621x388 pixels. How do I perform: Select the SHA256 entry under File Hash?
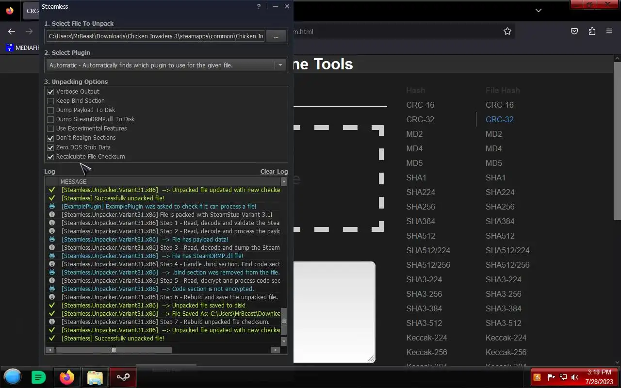point(500,207)
